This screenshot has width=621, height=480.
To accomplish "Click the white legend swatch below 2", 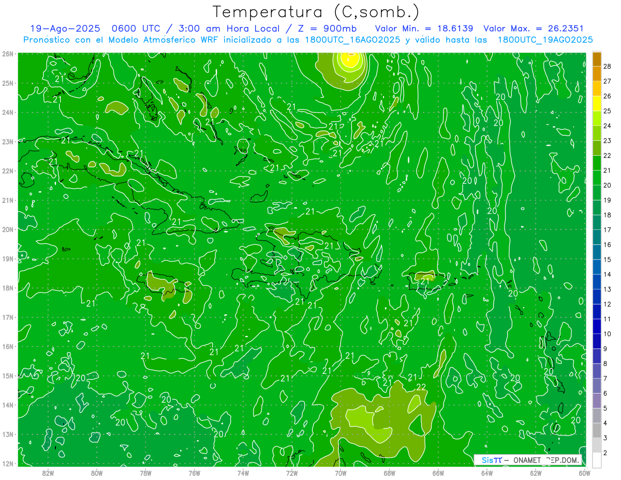I will [x=597, y=460].
